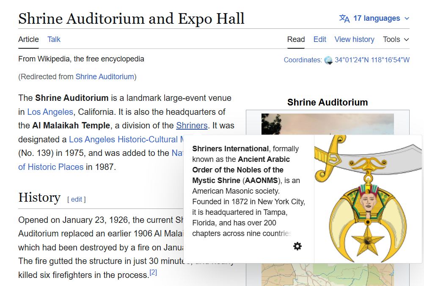Follow the Shrine Auditorium redirect link

point(105,77)
